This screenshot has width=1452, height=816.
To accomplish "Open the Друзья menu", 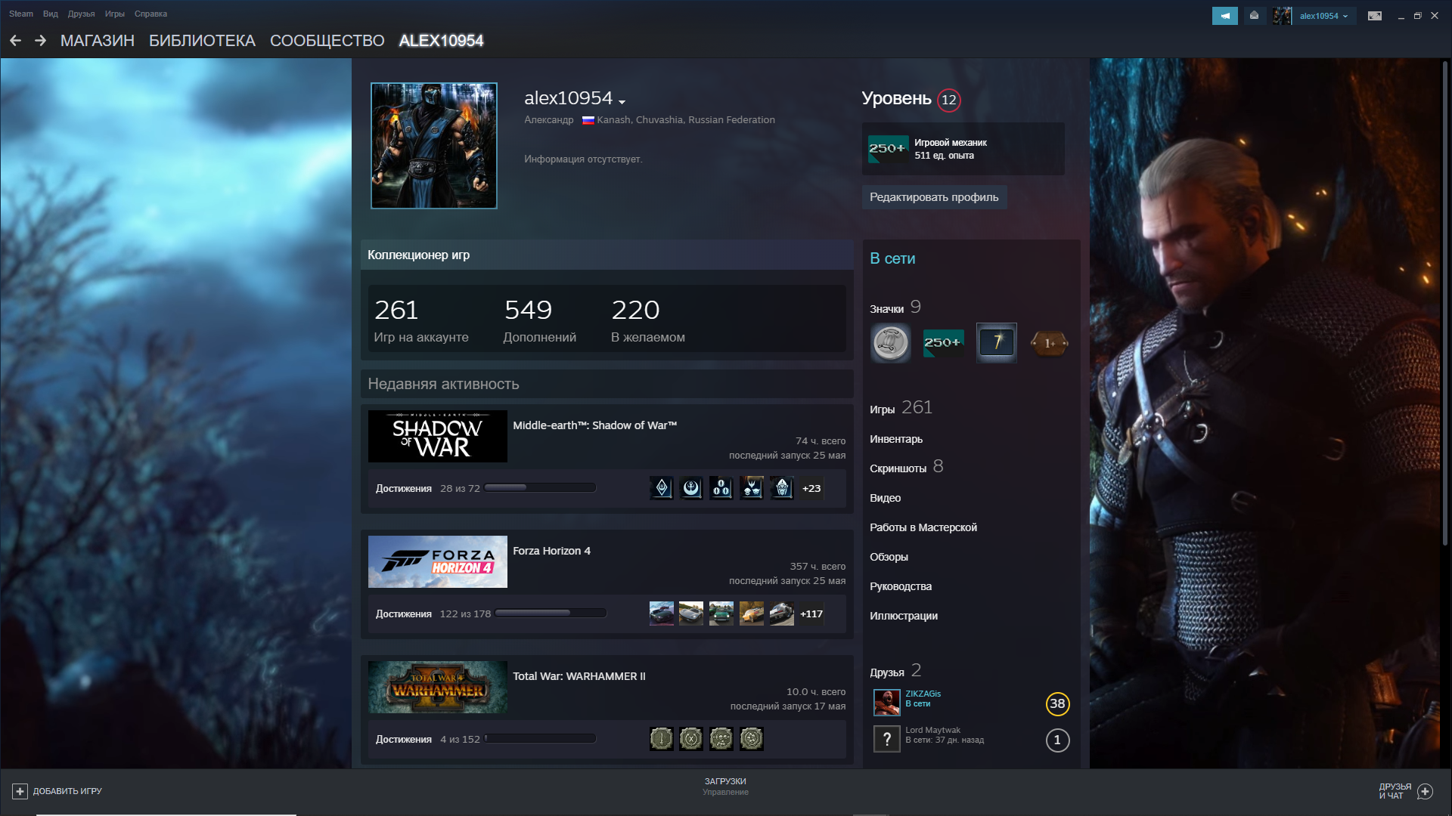I will click(81, 14).
